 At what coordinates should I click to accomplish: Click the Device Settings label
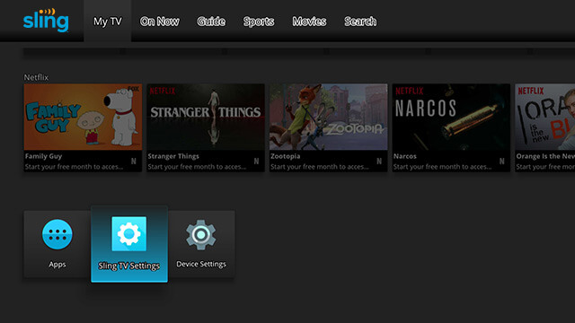click(201, 264)
